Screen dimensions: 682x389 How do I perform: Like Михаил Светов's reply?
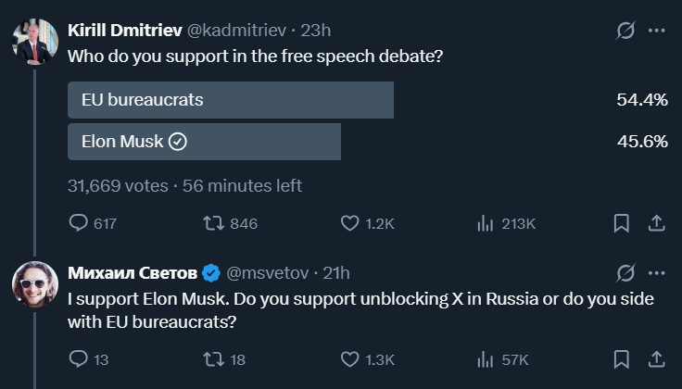click(349, 358)
